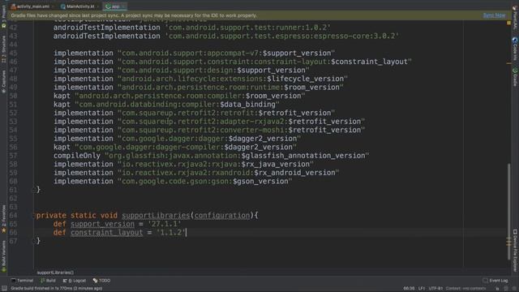Screen dimensions: 519x292
Task: Click the compileOnly keyword on line 57
Action: click(x=77, y=156)
